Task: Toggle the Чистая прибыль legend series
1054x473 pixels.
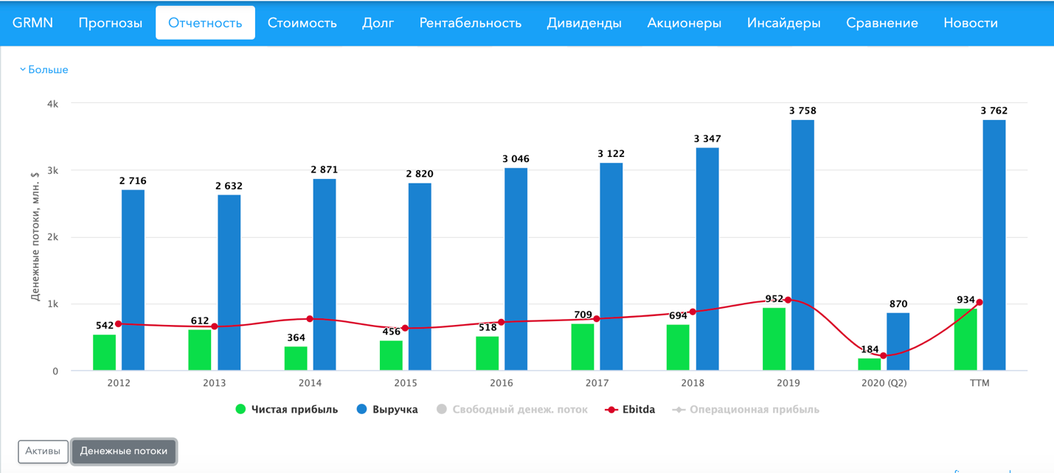Action: tap(286, 410)
